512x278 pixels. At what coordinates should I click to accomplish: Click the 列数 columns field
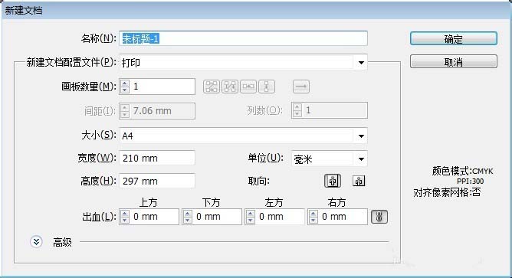tap(335, 110)
